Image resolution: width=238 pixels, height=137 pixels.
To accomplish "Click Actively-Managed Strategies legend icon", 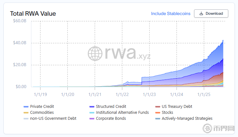I will click(x=158, y=119).
